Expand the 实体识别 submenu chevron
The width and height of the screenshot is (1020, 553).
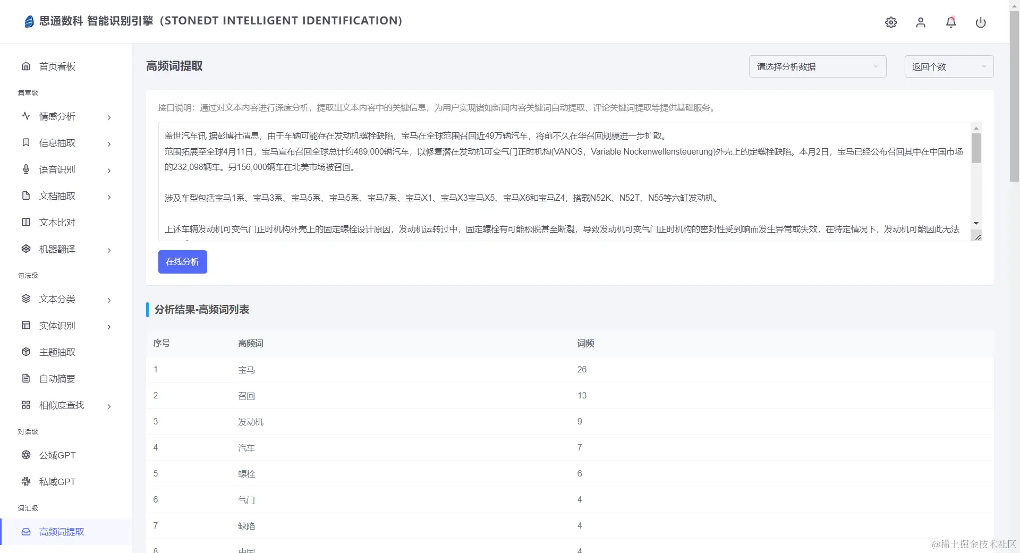coord(109,327)
